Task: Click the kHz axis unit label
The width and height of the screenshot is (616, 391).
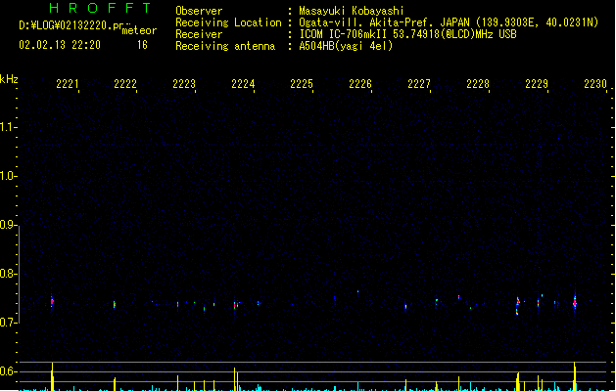Action: (9, 79)
